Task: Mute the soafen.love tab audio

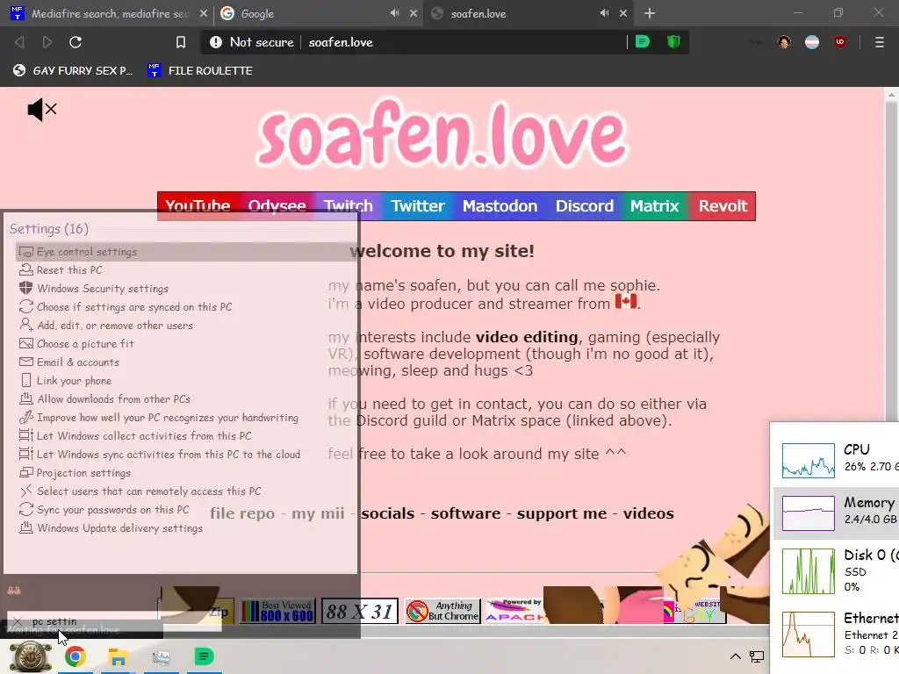Action: coord(604,13)
